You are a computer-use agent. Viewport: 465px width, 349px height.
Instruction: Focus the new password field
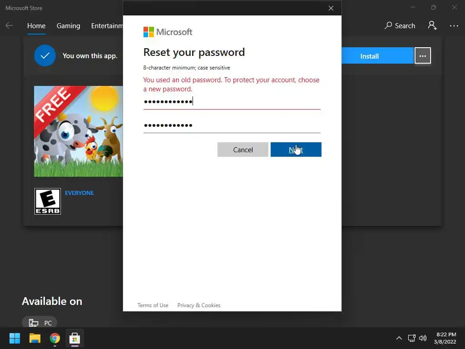point(232,102)
